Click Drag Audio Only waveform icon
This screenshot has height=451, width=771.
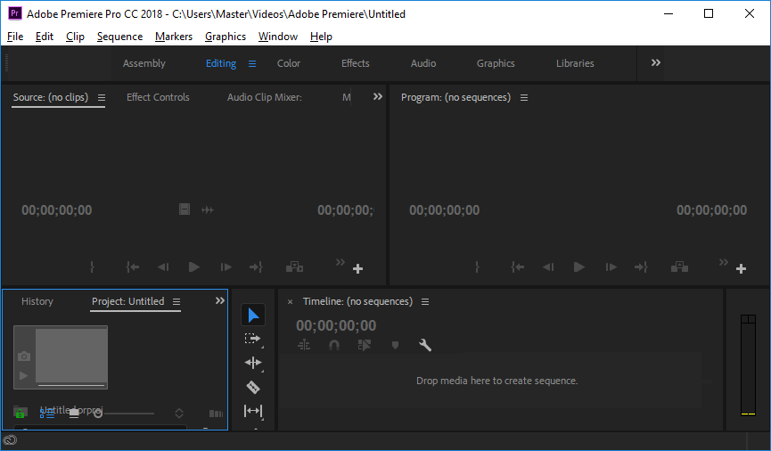pyautogui.click(x=208, y=210)
